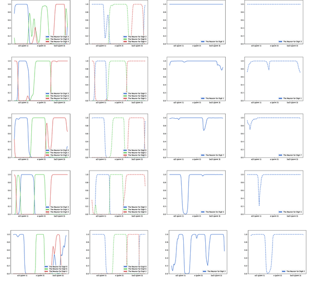Click 'The Neuron for Digit 7' legend in solid plot
Viewport: 312px width, 284px height.
pyautogui.click(x=214, y=155)
